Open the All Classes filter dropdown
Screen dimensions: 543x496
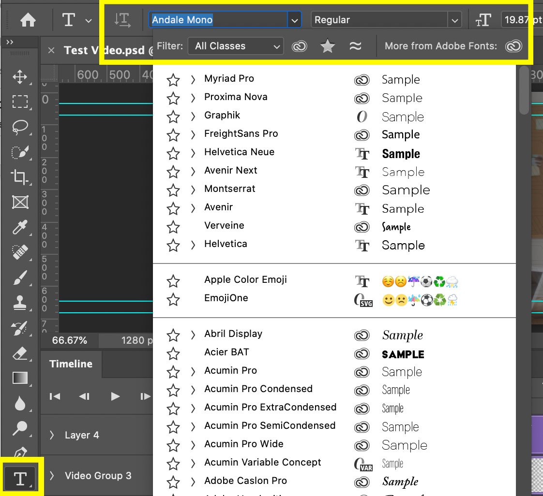click(x=236, y=46)
